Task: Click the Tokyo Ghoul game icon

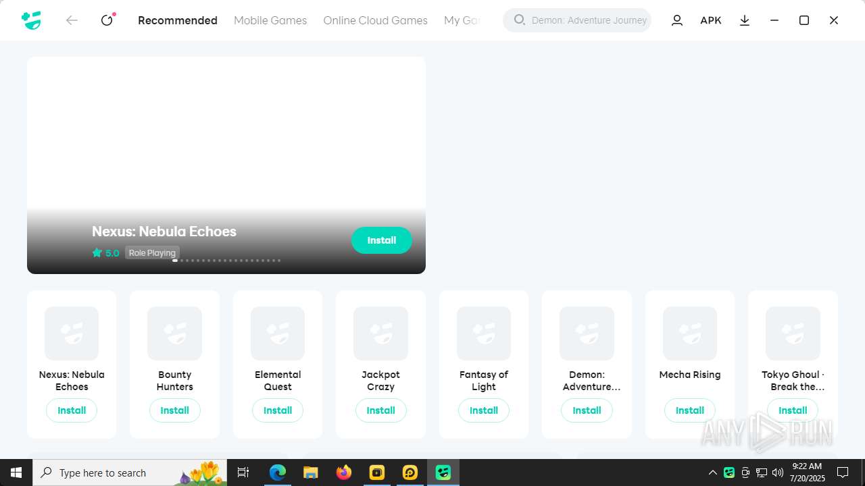Action: pyautogui.click(x=793, y=333)
